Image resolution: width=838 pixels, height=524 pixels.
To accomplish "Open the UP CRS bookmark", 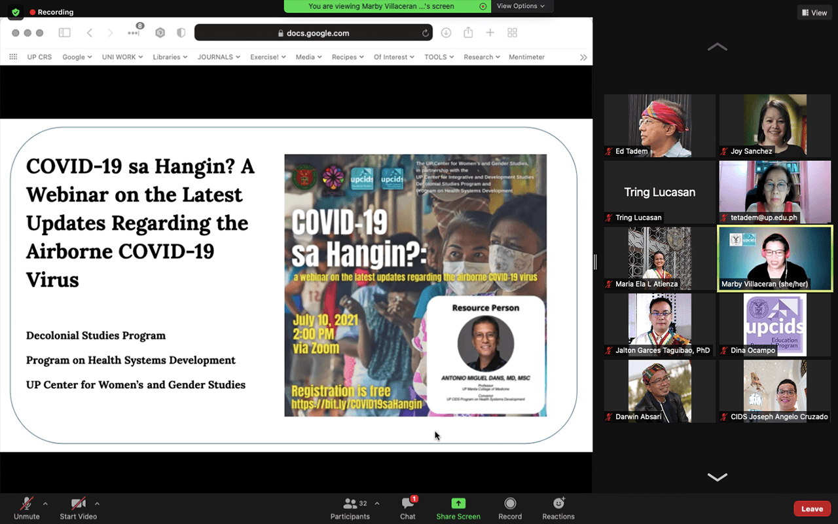I will click(39, 57).
